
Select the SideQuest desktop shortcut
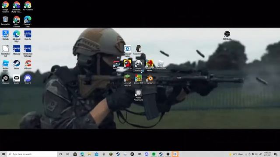5,79
